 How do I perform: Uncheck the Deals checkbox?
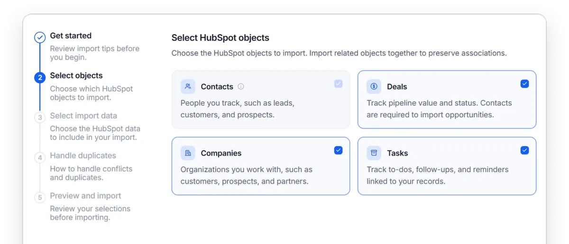pyautogui.click(x=524, y=84)
